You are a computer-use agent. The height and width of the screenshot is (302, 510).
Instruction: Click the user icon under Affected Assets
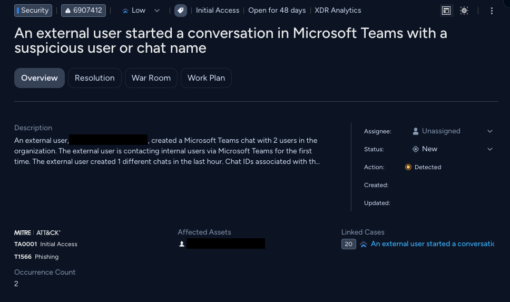182,243
